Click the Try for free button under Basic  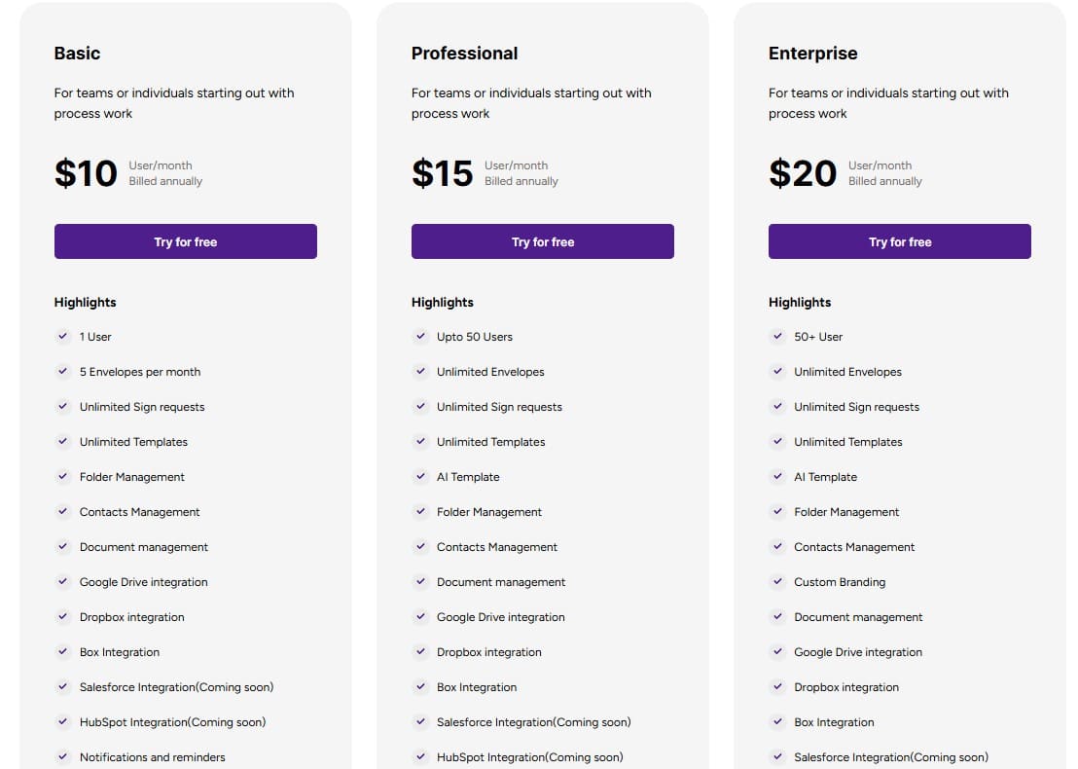pos(185,241)
